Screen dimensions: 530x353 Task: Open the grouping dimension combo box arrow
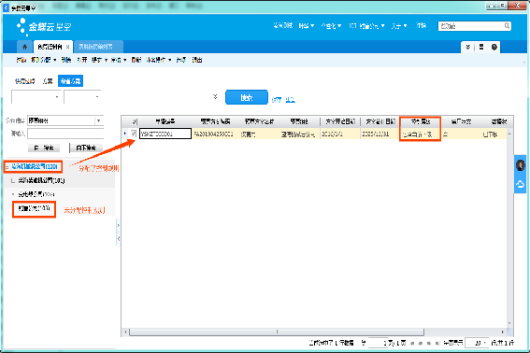[x=99, y=120]
